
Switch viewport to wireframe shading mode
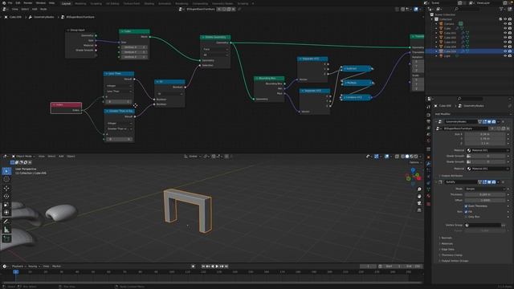click(x=402, y=157)
